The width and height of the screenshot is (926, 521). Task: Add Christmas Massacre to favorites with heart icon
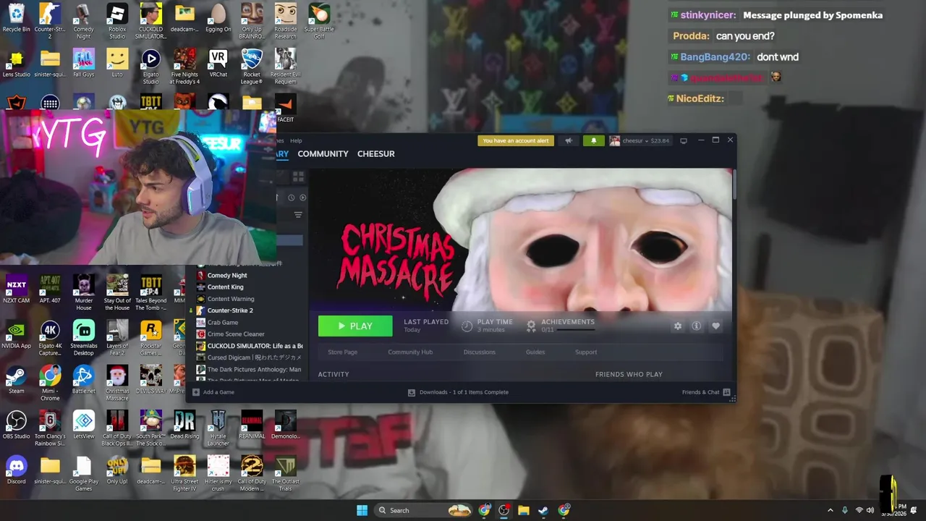[715, 326]
